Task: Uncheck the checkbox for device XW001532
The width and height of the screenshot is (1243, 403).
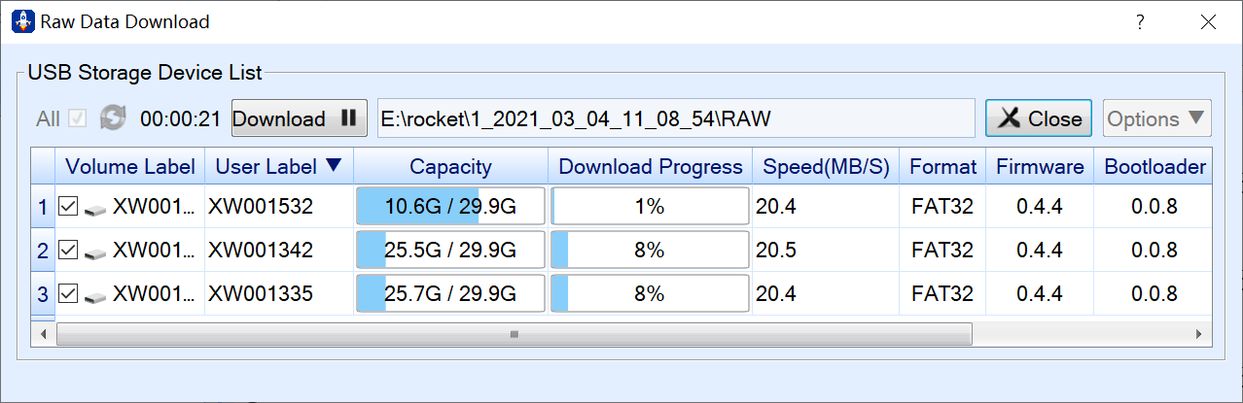Action: click(68, 206)
